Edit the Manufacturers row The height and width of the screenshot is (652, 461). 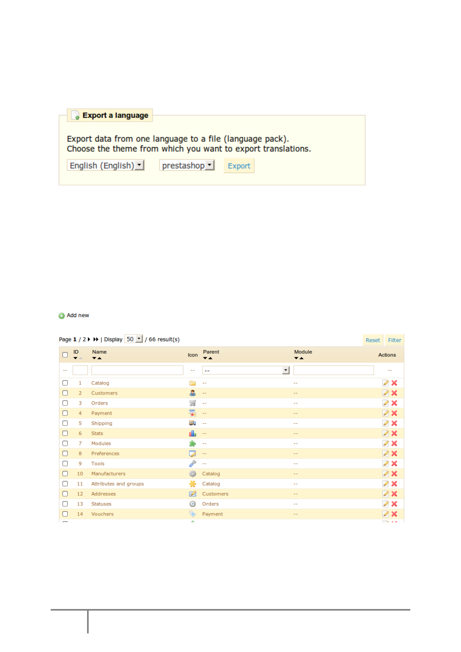[386, 474]
